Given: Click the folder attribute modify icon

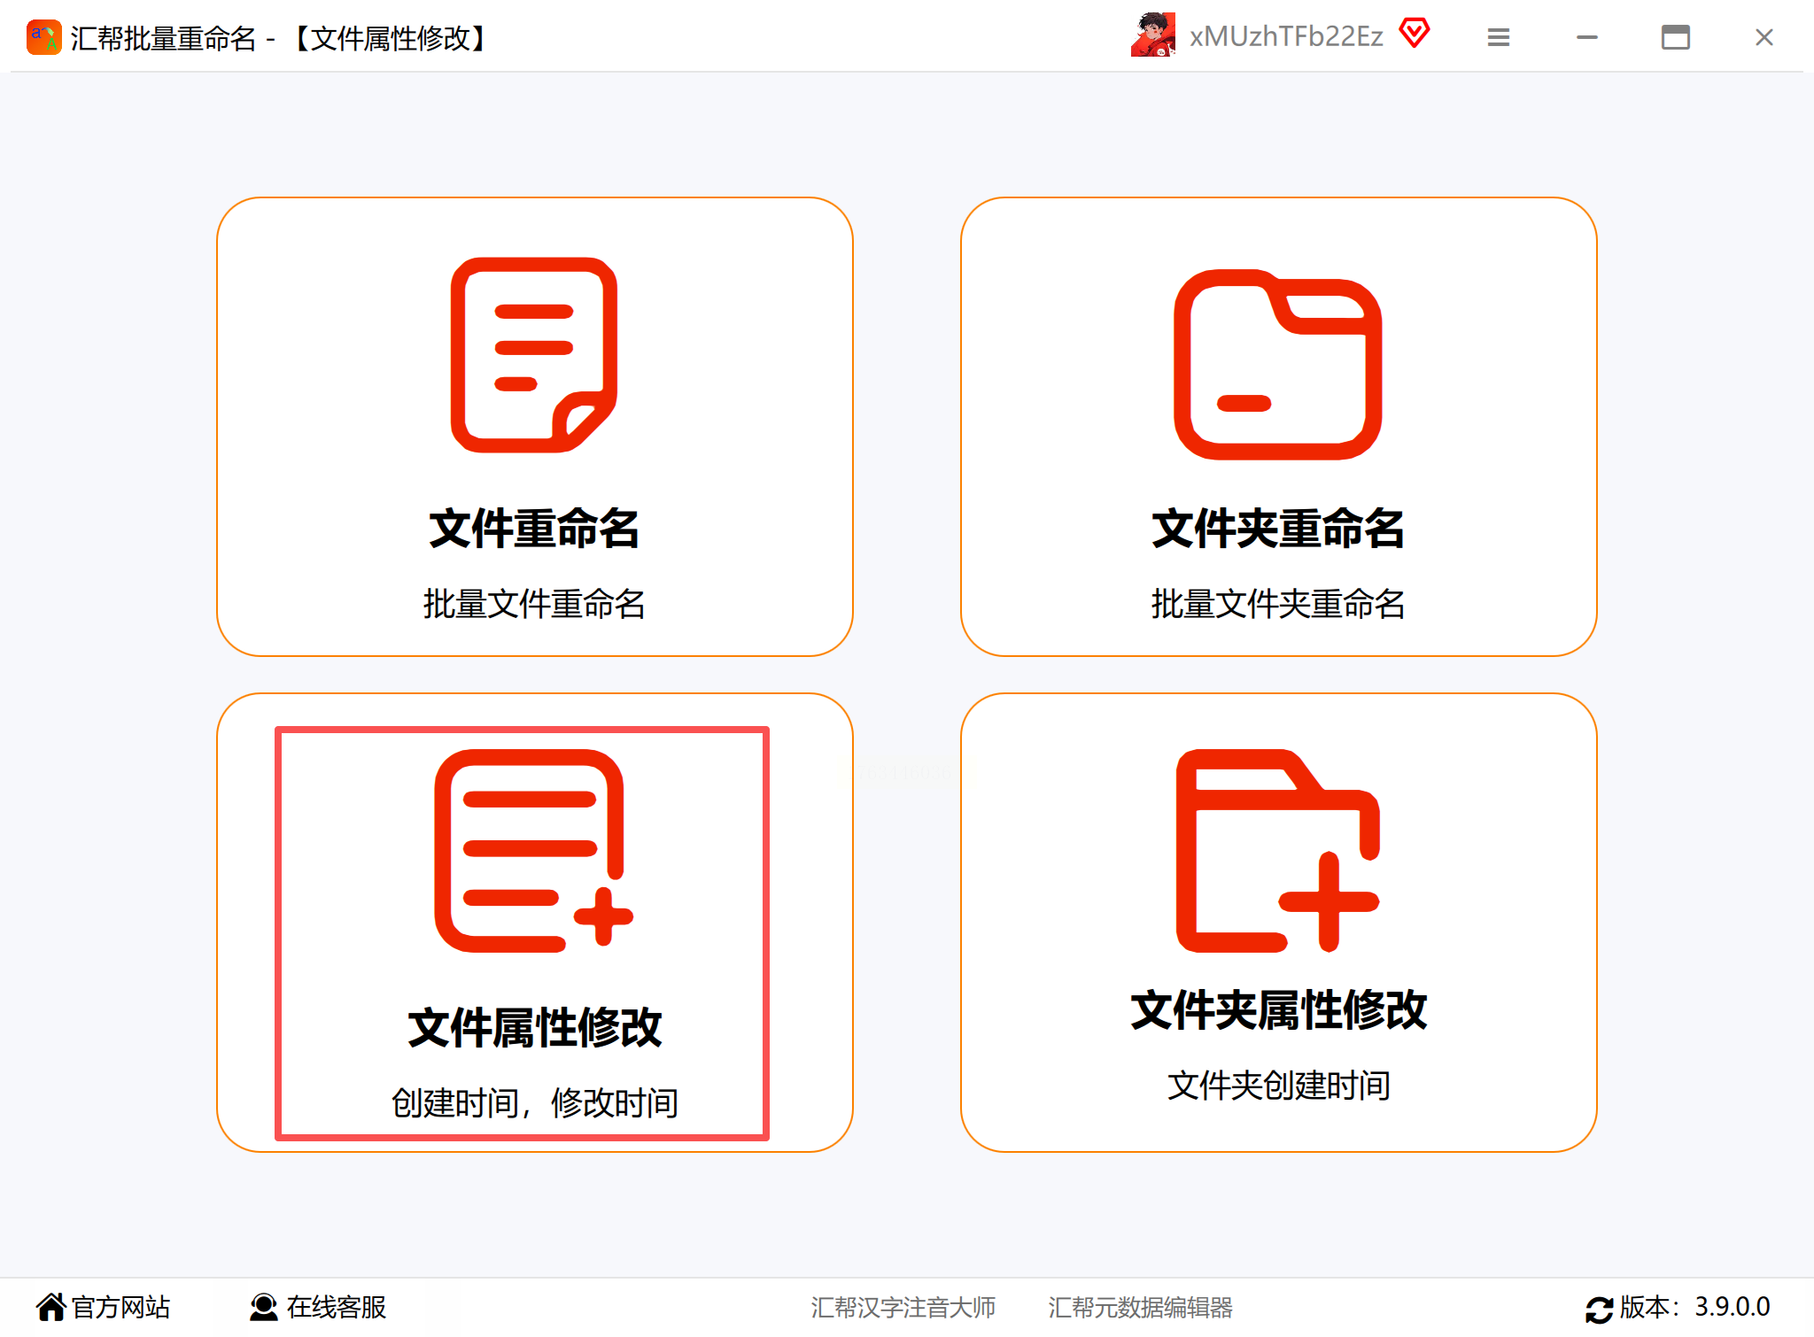Looking at the screenshot, I should tap(1277, 851).
